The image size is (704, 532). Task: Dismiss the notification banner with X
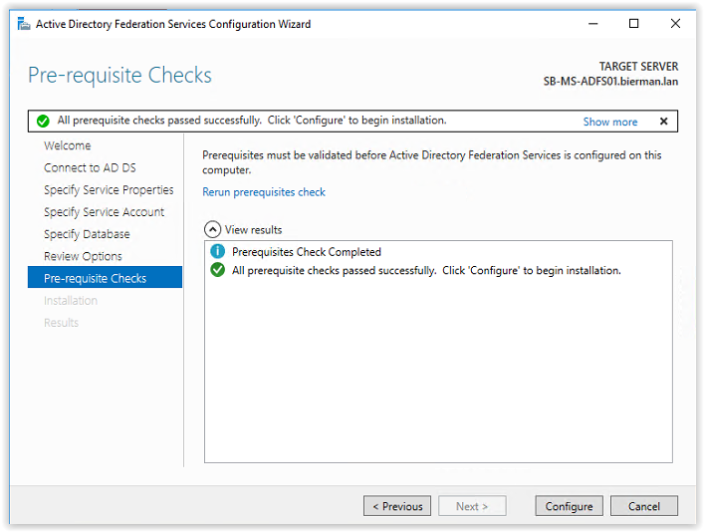tap(663, 122)
